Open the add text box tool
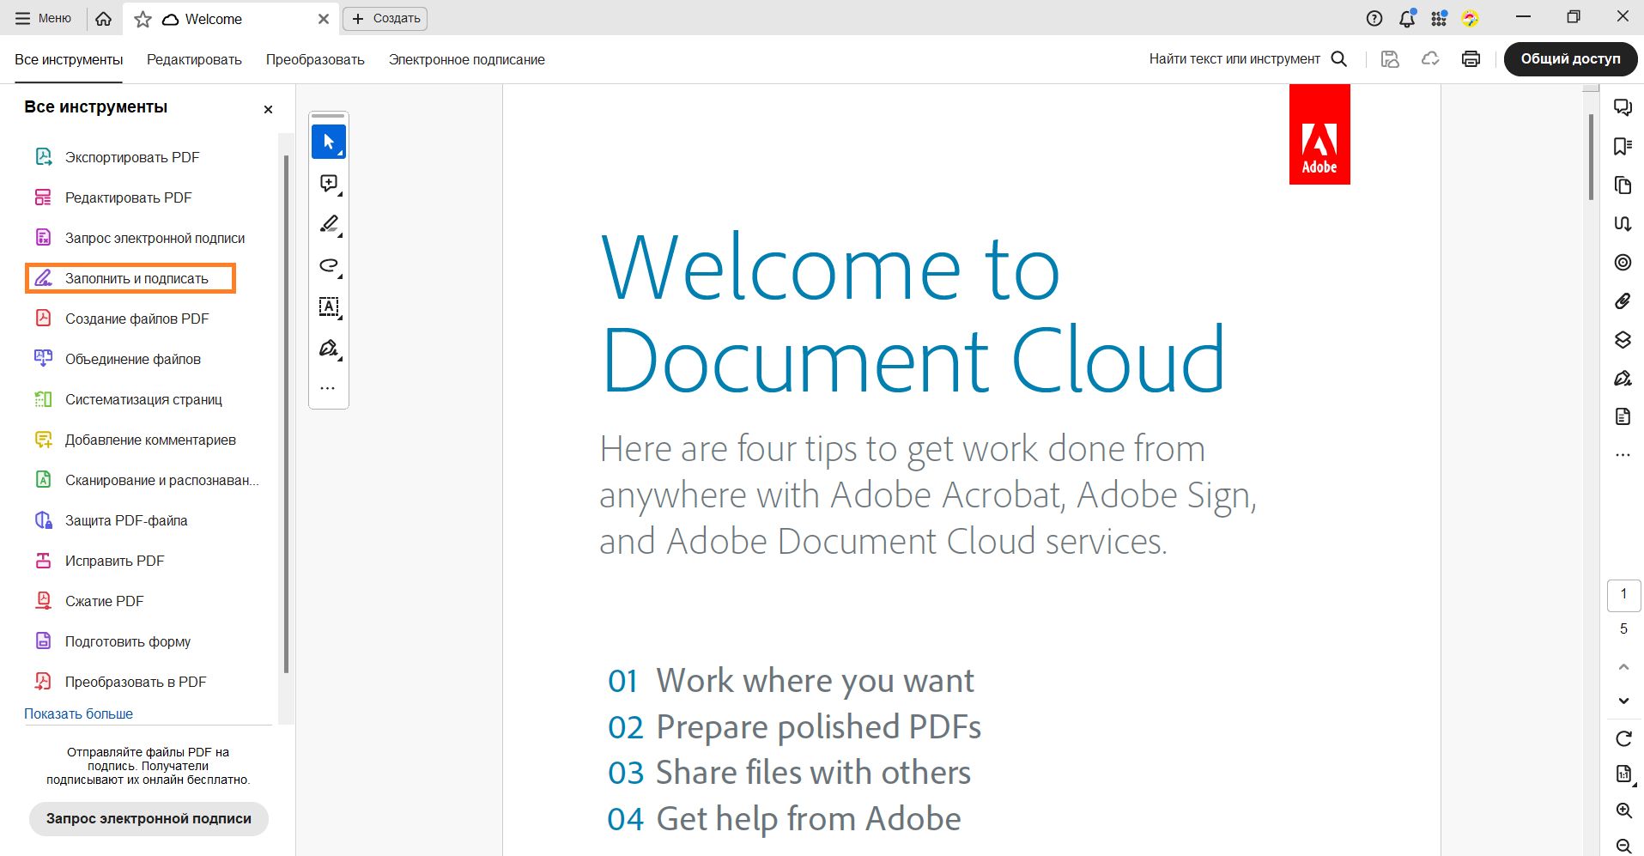 [x=328, y=307]
